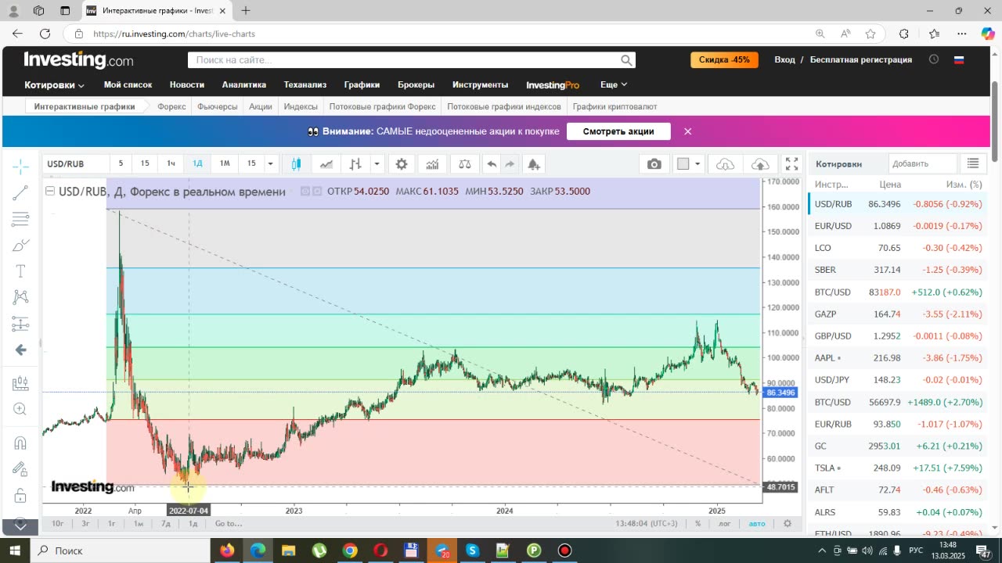The image size is (1002, 563).
Task: Take a chart snapshot with camera
Action: pyautogui.click(x=654, y=164)
